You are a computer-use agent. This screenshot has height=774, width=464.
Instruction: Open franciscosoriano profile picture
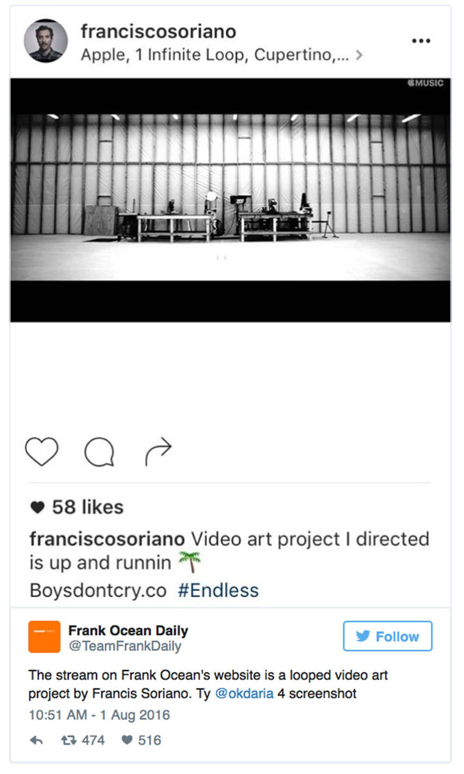coord(45,41)
